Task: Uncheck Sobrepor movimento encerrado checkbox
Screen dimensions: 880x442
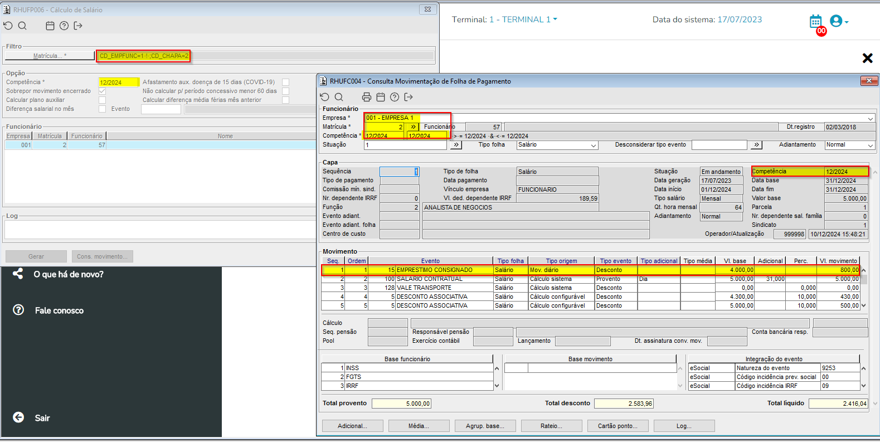Action: pyautogui.click(x=102, y=91)
